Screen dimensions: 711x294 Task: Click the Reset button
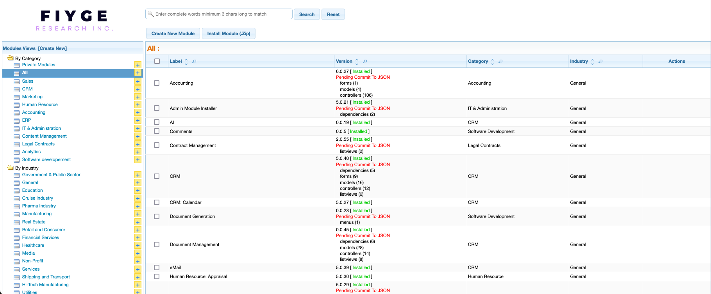[x=333, y=14]
